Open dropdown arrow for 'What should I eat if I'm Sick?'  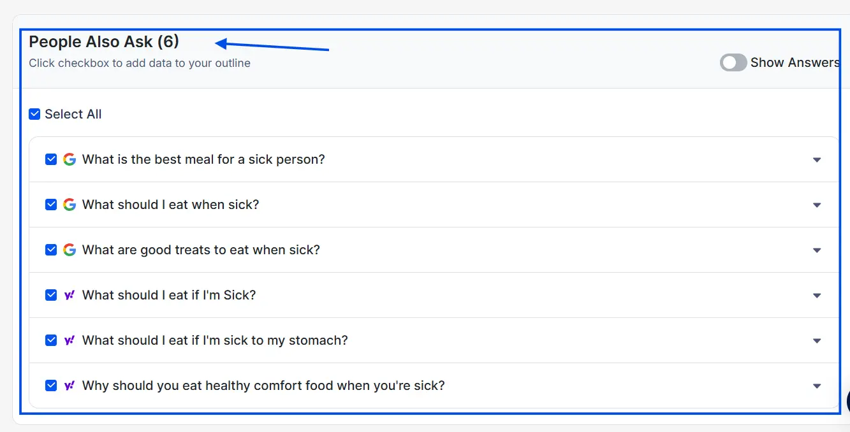click(x=817, y=296)
